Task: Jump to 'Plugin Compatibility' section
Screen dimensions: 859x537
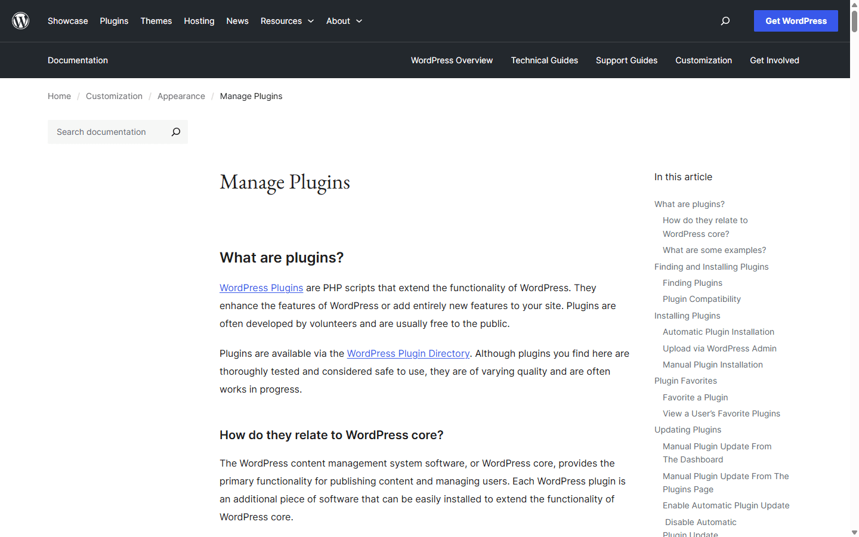Action: [702, 299]
